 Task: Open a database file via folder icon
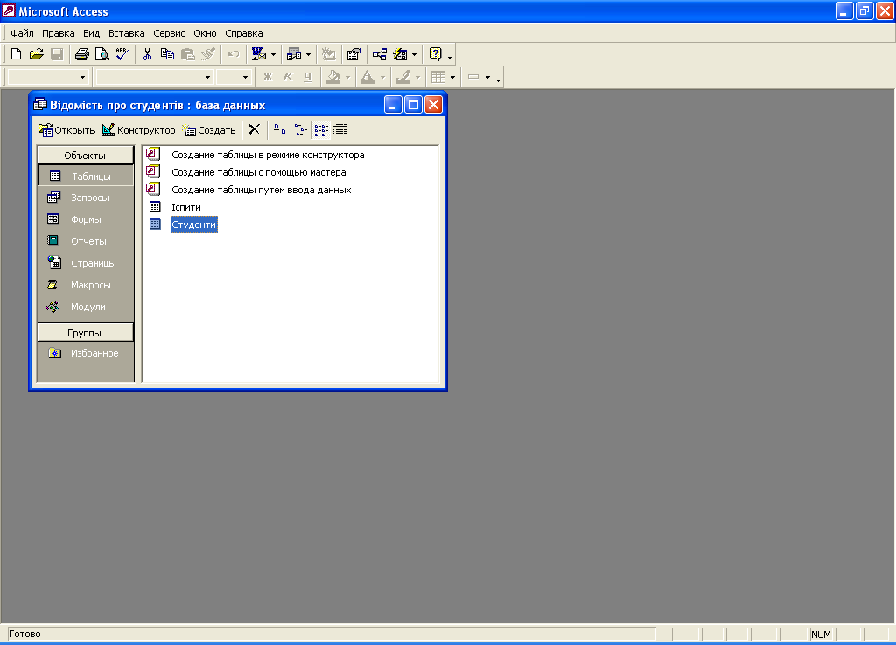pyautogui.click(x=37, y=54)
